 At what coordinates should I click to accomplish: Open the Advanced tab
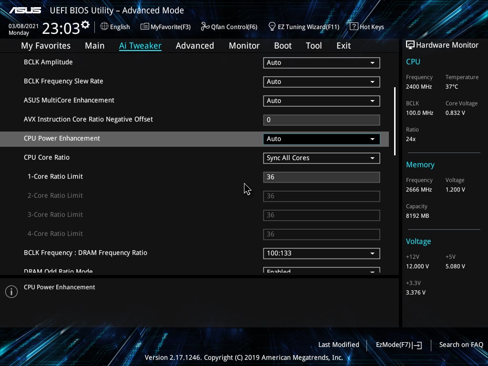click(195, 46)
